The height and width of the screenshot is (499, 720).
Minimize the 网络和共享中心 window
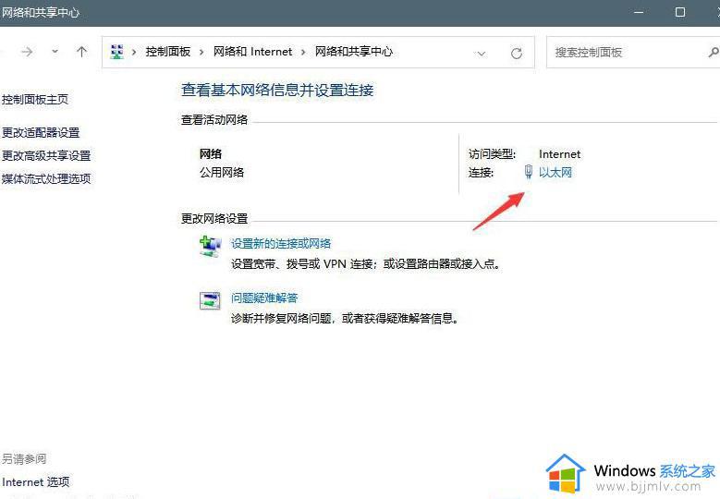[639, 12]
